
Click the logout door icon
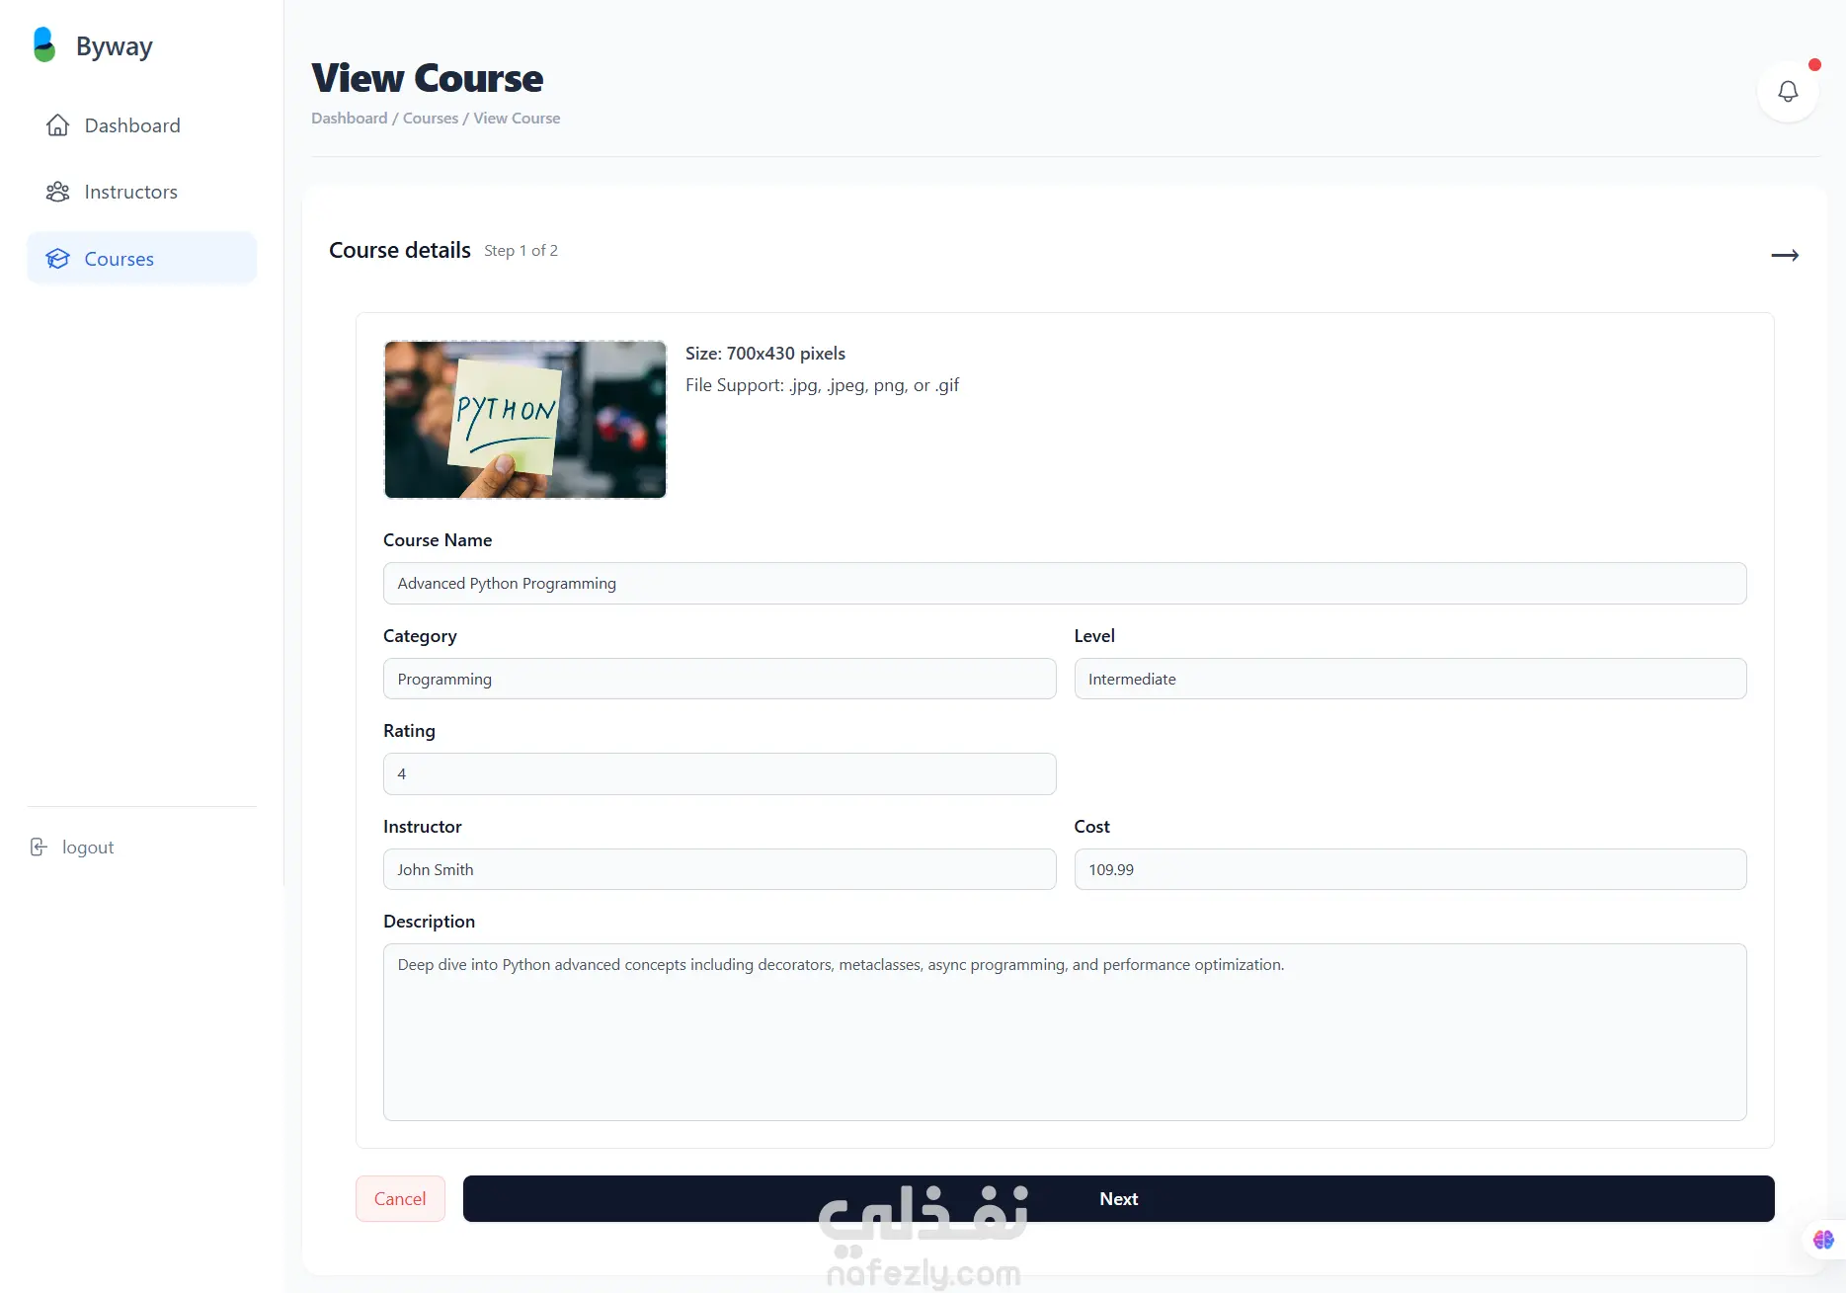coord(39,847)
